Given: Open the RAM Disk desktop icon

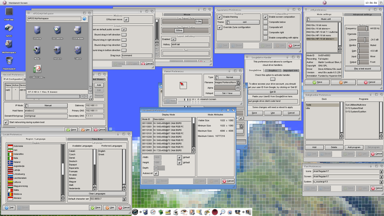Looking at the screenshot, I should pos(9,12).
